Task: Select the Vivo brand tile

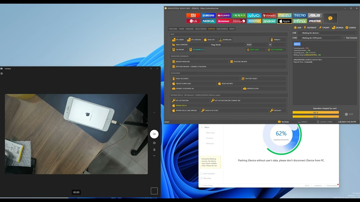Action: click(x=254, y=15)
